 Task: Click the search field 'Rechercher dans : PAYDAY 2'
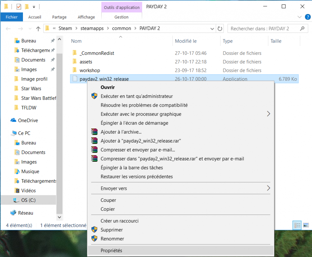click(262, 28)
